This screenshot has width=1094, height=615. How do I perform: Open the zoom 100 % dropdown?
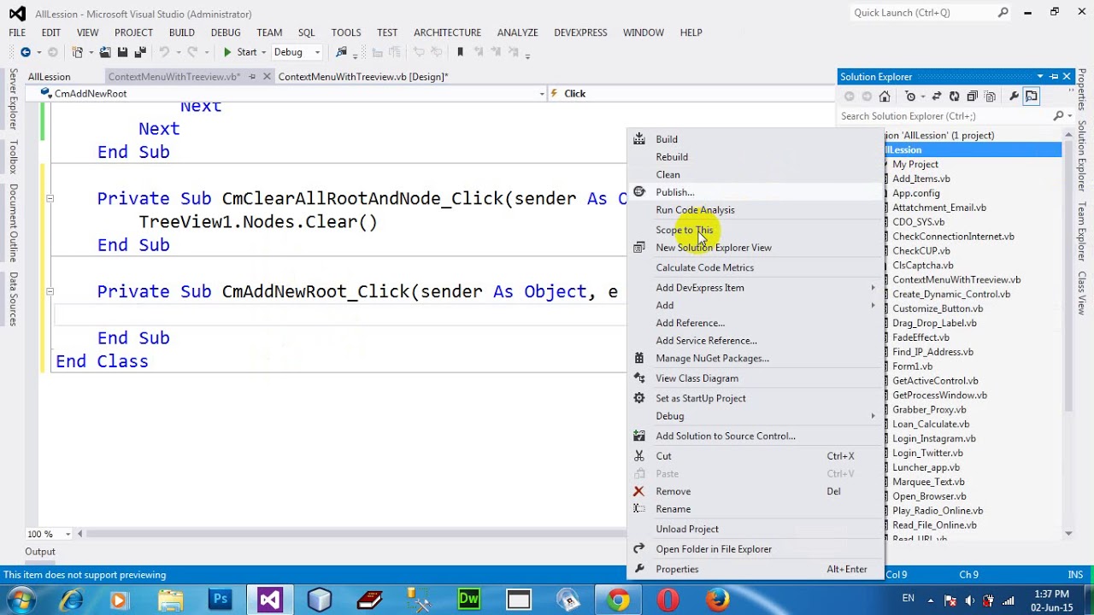pyautogui.click(x=68, y=534)
